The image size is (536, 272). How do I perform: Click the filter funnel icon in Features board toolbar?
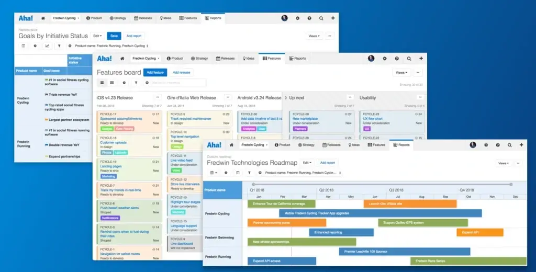136,83
